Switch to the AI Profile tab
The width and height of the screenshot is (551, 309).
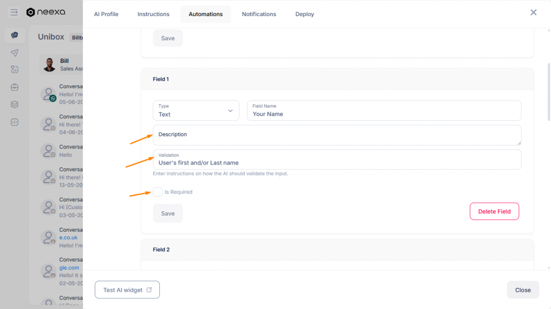click(106, 14)
